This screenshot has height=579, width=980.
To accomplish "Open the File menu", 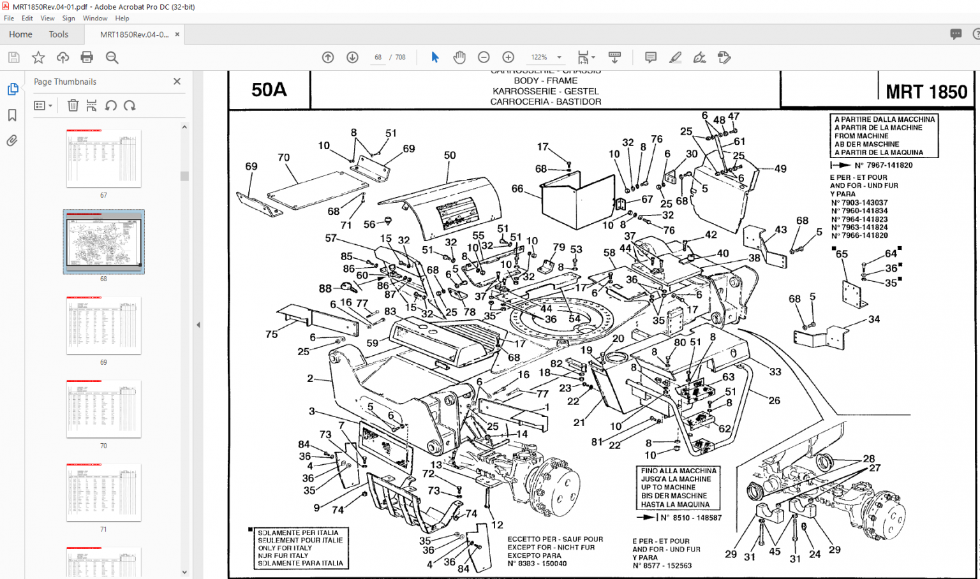I will click(9, 18).
